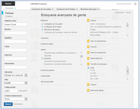Expand the Años de experiencia section
Viewport: 140px width, 109px height.
(98, 41)
